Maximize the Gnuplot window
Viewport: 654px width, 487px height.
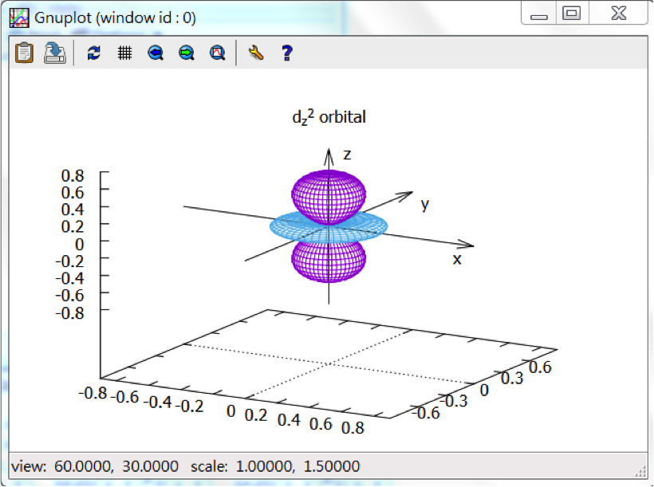coord(571,14)
